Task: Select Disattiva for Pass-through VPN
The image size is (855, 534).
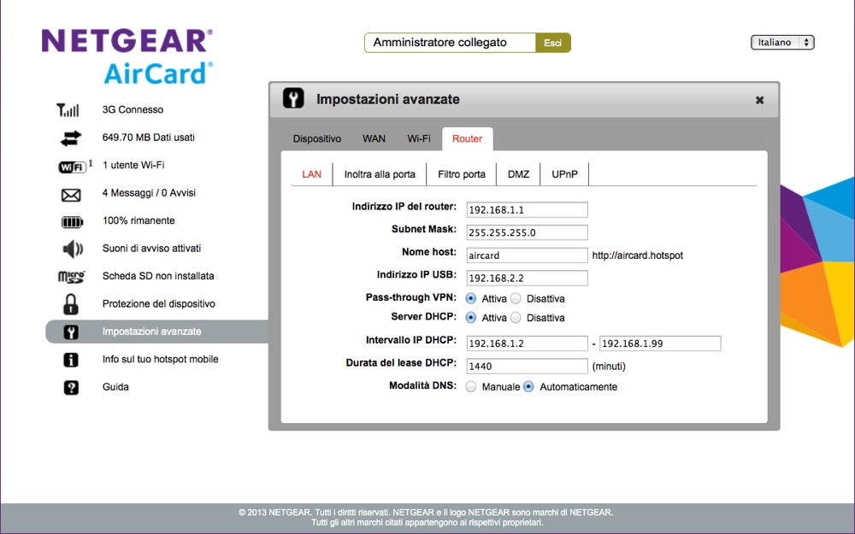Action: tap(516, 298)
